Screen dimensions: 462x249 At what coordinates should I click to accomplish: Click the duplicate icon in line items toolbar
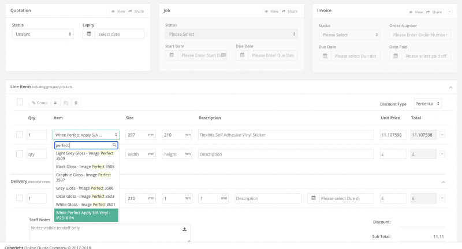tap(66, 103)
